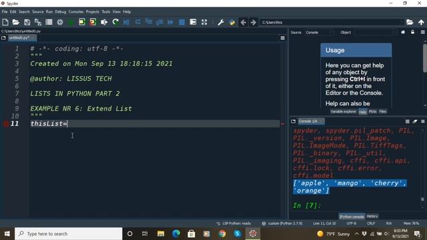Viewport: 427px width, 240px height.
Task: Open the Debug menu
Action: pyautogui.click(x=61, y=12)
